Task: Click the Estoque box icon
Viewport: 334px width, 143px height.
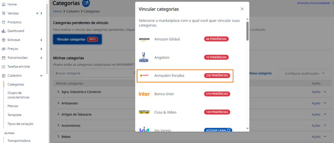Action: coord(3,40)
